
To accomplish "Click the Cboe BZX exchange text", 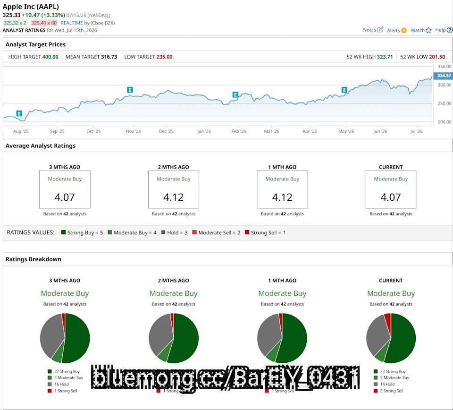I will pos(102,23).
